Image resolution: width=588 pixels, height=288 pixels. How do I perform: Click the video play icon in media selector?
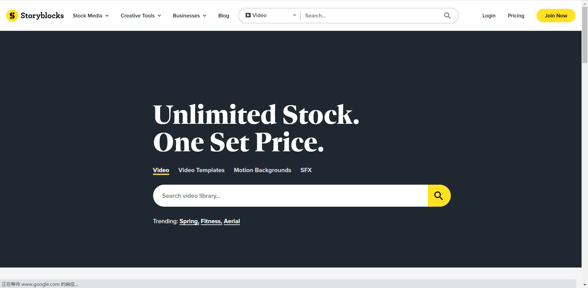(248, 15)
